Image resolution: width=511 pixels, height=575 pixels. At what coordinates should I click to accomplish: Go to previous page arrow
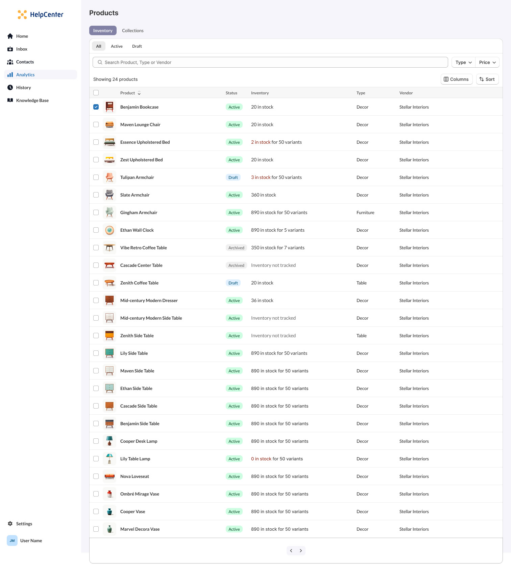(x=291, y=551)
